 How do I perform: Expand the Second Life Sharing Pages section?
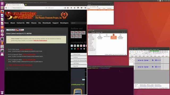(x=79, y=60)
